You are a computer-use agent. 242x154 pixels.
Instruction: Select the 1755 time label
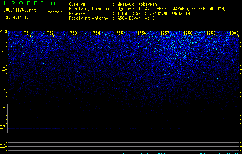click(118, 33)
